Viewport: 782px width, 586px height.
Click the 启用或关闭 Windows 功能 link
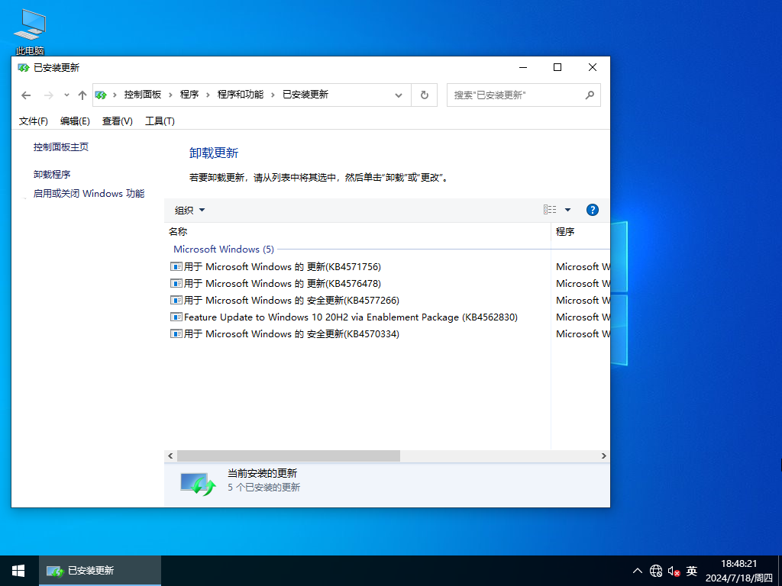pyautogui.click(x=89, y=193)
